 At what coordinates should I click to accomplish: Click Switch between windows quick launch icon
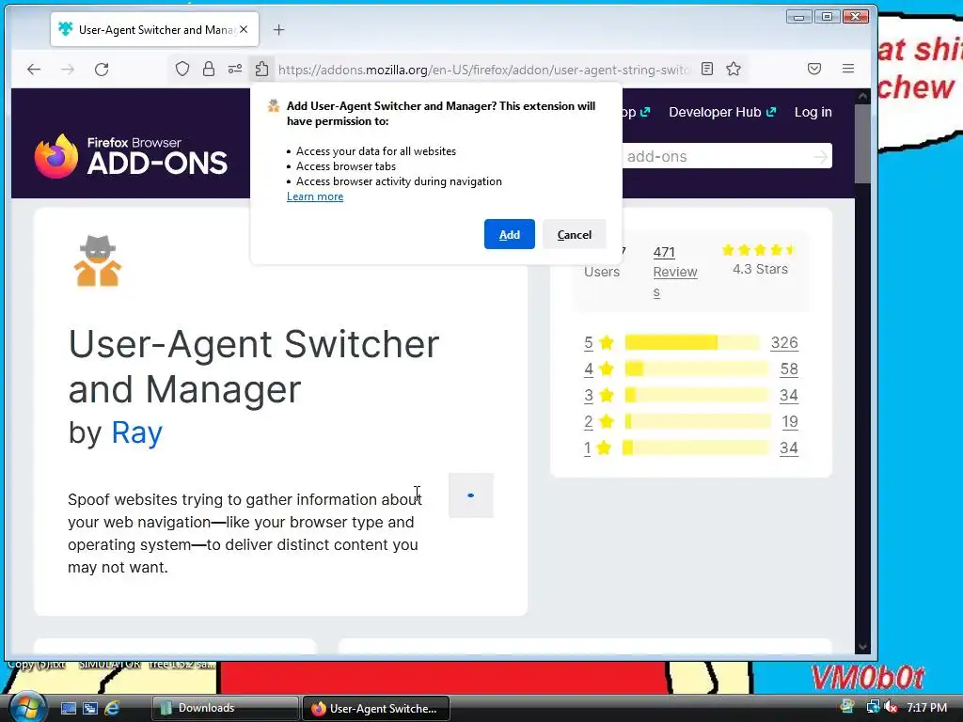pyautogui.click(x=90, y=709)
